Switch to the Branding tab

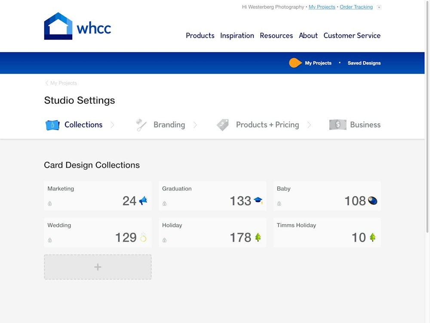click(169, 125)
